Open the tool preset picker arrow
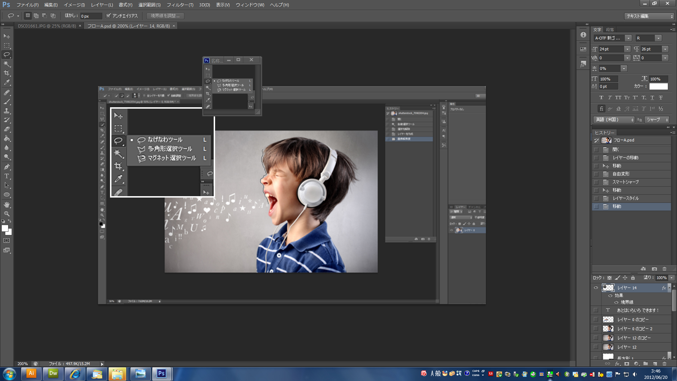677x381 pixels. click(18, 16)
